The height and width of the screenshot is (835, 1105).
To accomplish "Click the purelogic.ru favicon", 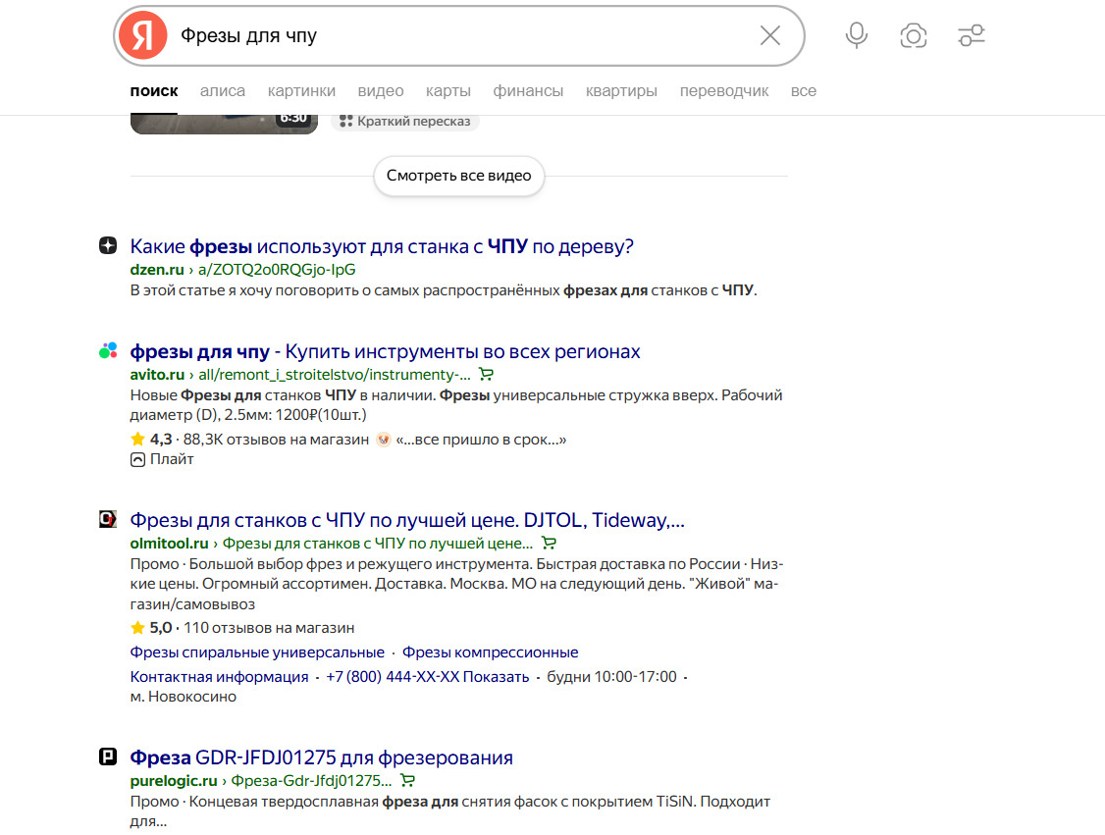I will [108, 757].
